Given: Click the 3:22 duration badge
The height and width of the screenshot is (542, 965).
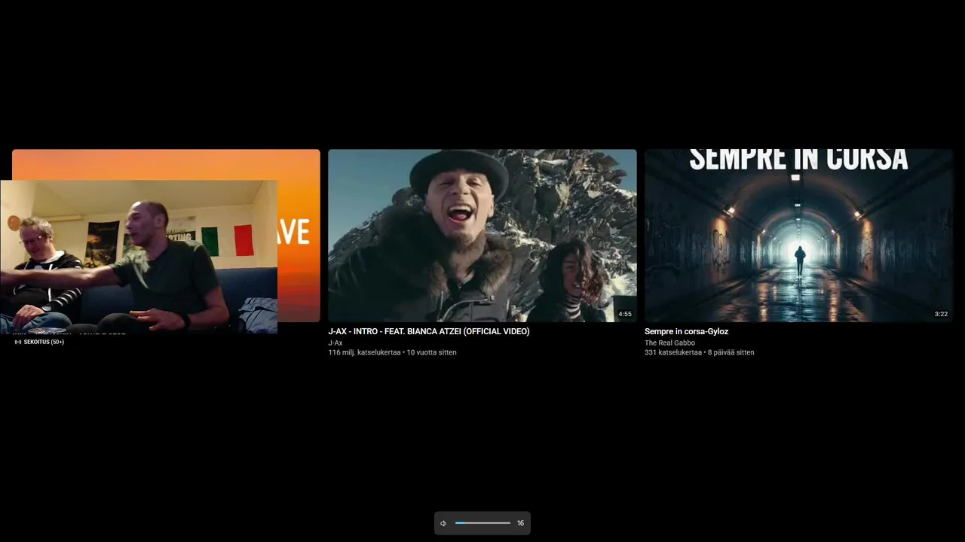Looking at the screenshot, I should (x=941, y=314).
